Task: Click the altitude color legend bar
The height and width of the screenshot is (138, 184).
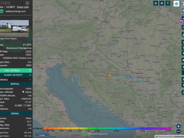Action: 107,129
